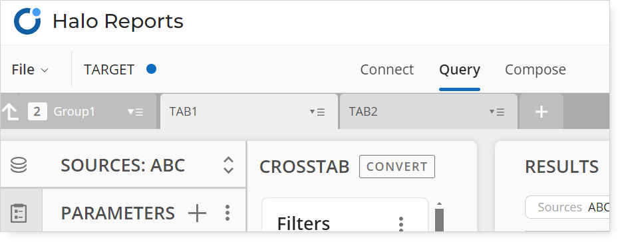620x242 pixels.
Task: Switch to the Compose tab
Action: [x=536, y=70]
